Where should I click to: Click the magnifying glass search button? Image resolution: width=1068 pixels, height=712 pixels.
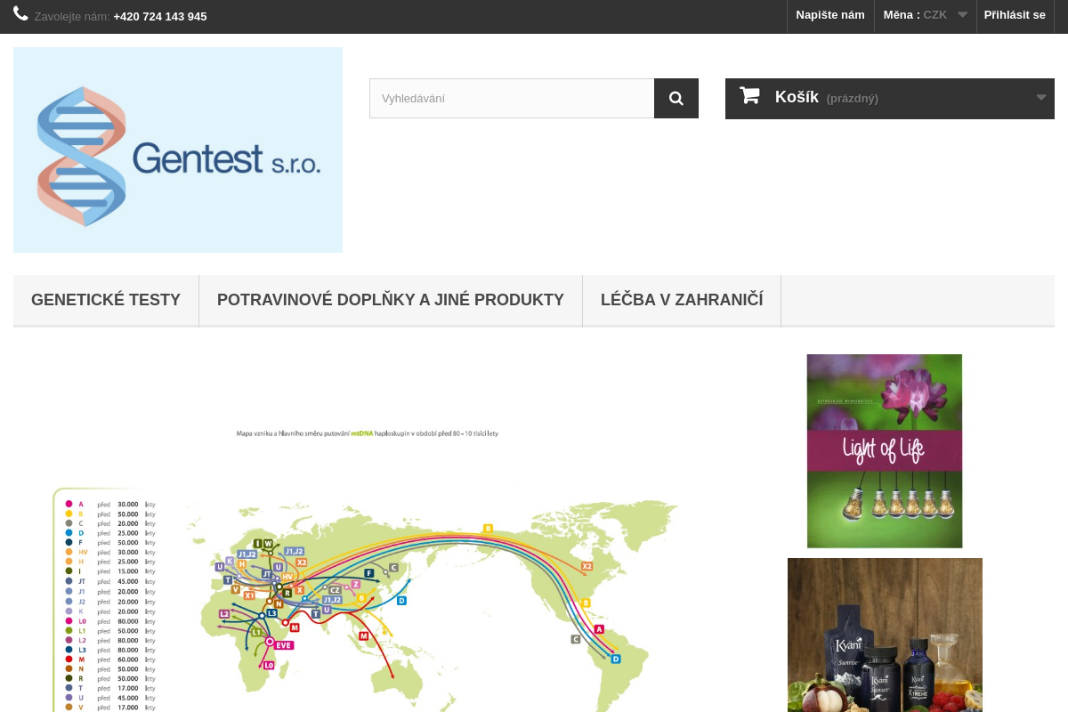click(x=676, y=98)
